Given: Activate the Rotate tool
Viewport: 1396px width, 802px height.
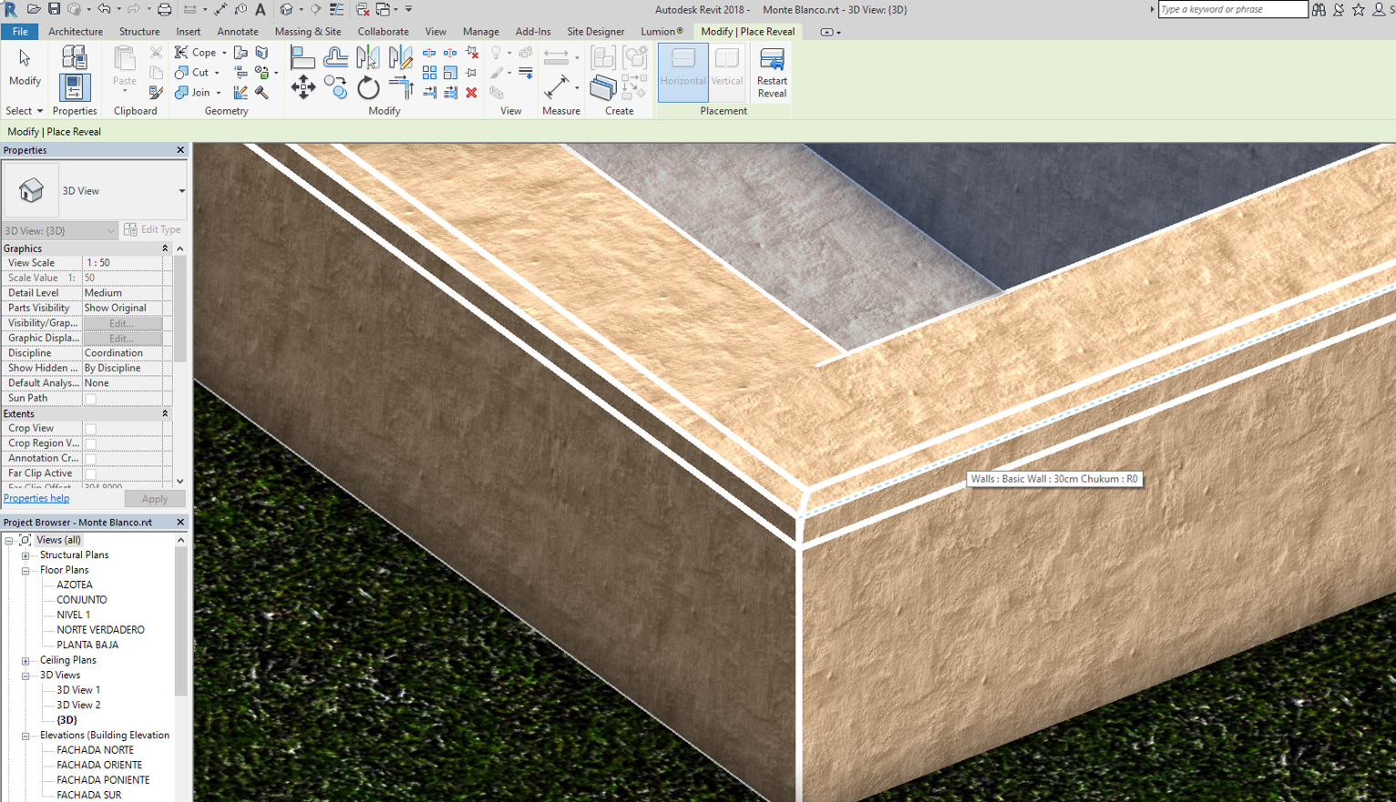Looking at the screenshot, I should [368, 88].
